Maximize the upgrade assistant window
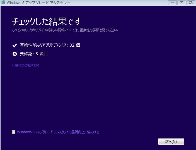The height and width of the screenshot is (150, 196). pyautogui.click(x=182, y=3)
